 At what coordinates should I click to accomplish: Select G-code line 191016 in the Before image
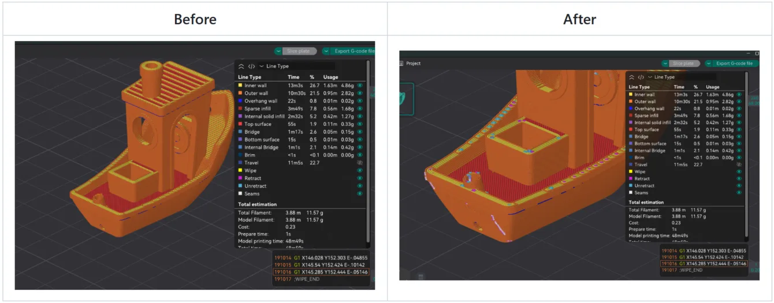tap(321, 272)
